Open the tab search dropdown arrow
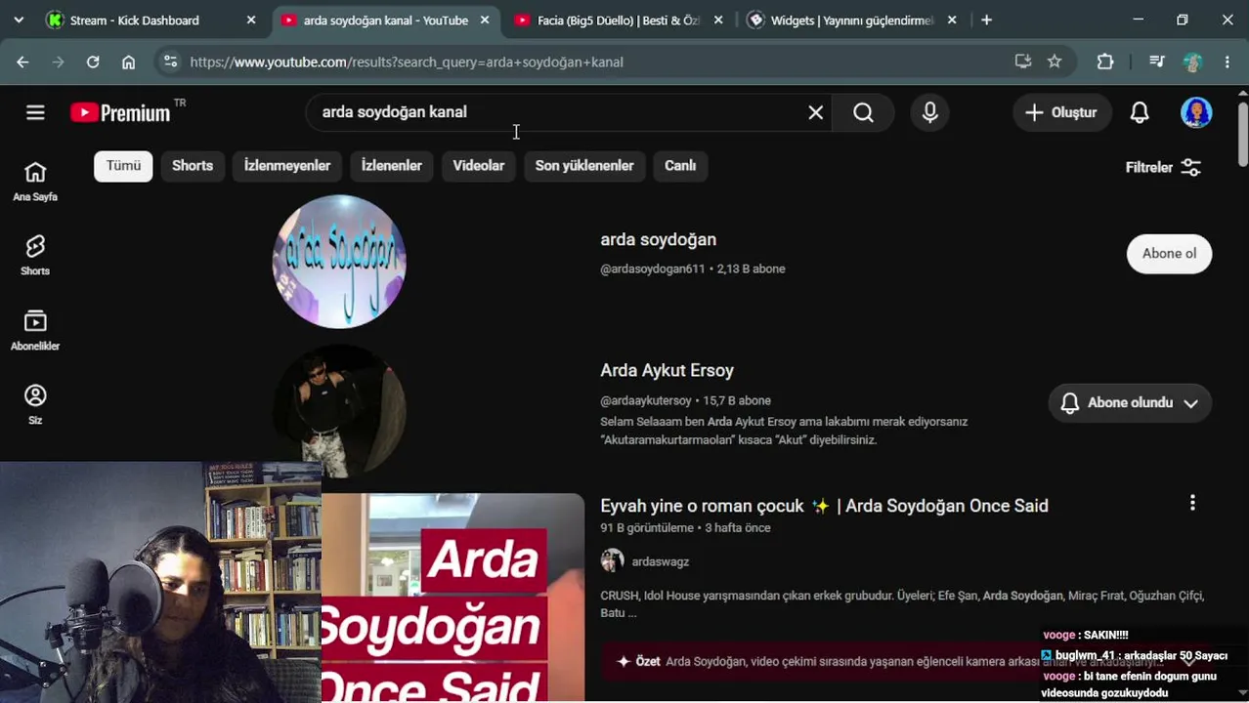 [19, 20]
